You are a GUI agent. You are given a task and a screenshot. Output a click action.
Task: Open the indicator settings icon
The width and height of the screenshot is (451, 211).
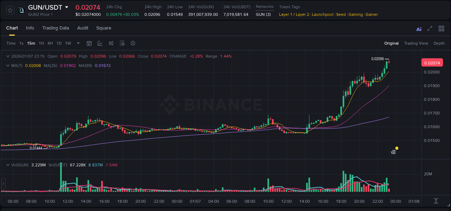coord(122,43)
